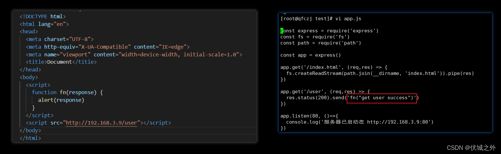Click the '<html lang="en">' line

point(44,24)
